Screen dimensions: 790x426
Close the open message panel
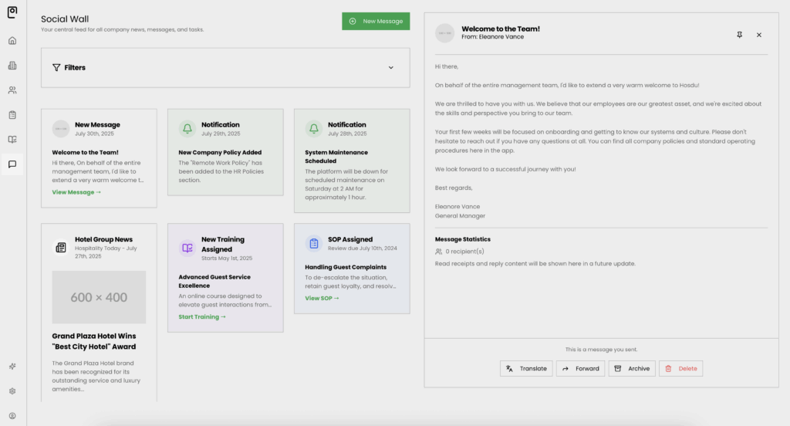tap(758, 35)
